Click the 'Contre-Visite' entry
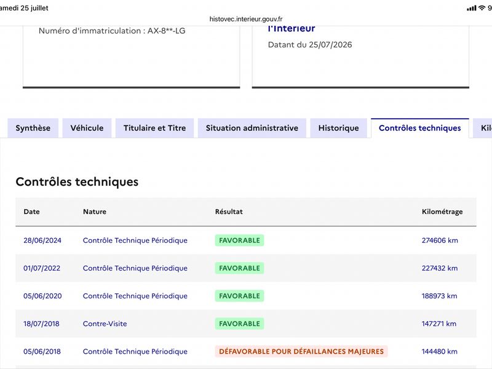This screenshot has height=369, width=492. 105,324
